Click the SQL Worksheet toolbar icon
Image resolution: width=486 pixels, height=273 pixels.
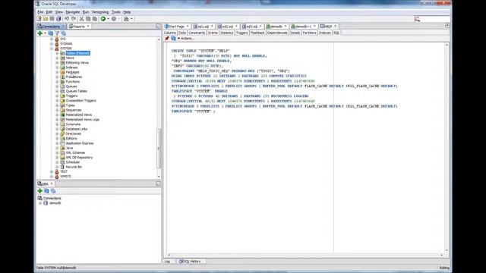tap(126, 19)
